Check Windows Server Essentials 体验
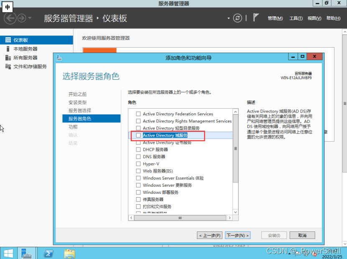The height and width of the screenshot is (259, 347). [138, 178]
